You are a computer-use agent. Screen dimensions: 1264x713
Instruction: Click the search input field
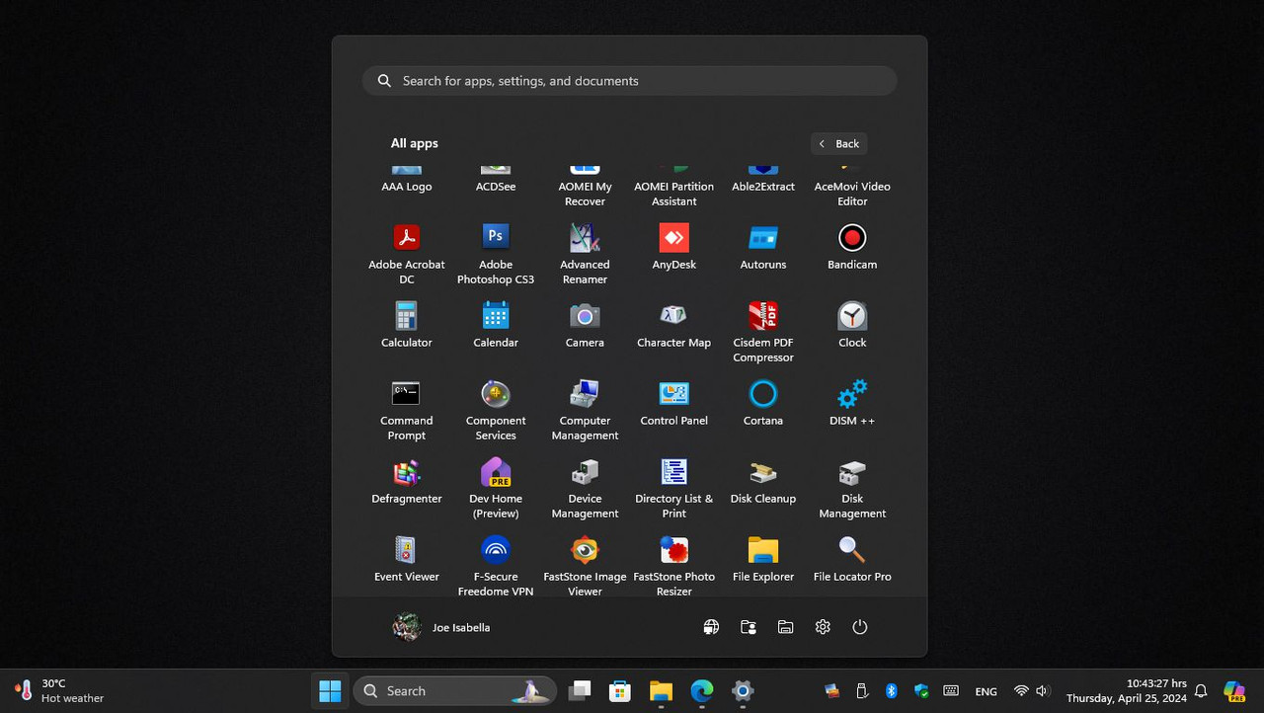tap(629, 80)
